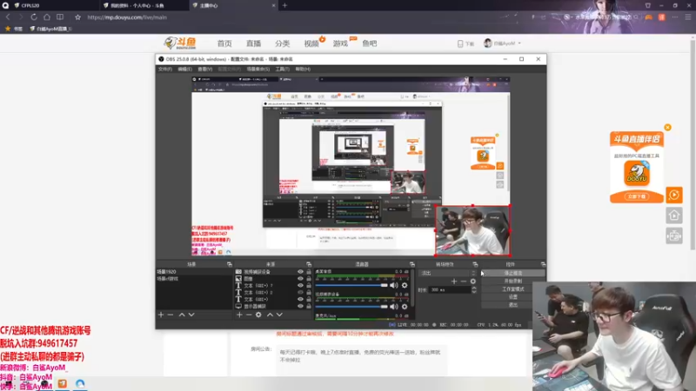Open transition properties gear icon
Viewport: 696px width, 391px height.
point(473,281)
